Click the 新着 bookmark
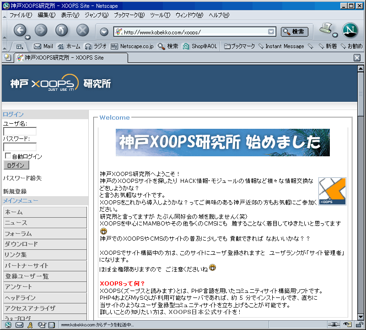This screenshot has height=330, width=366. tap(328, 46)
